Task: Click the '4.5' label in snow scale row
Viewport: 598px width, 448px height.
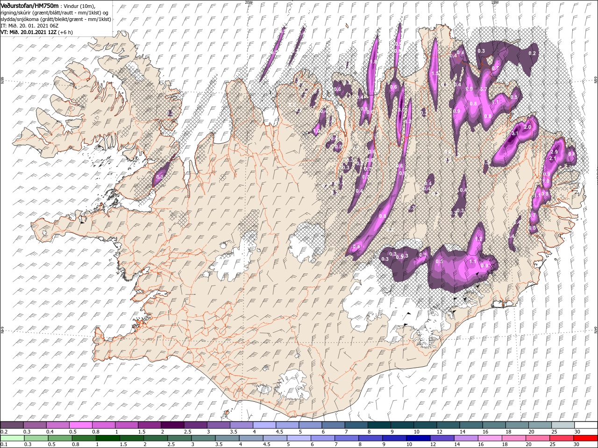Action: 279,432
